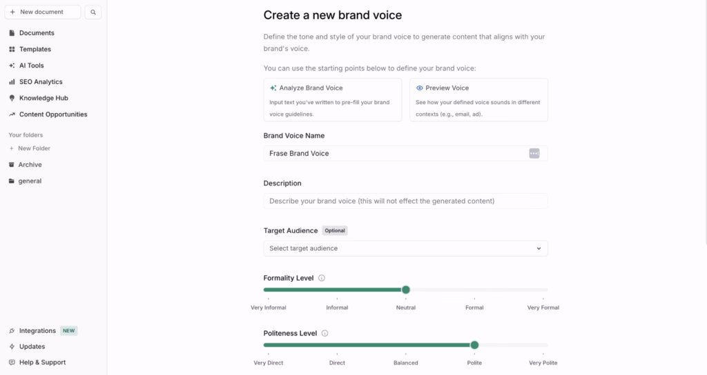Open Analyze Brand Voice sparkle card
The height and width of the screenshot is (375, 707).
(332, 99)
